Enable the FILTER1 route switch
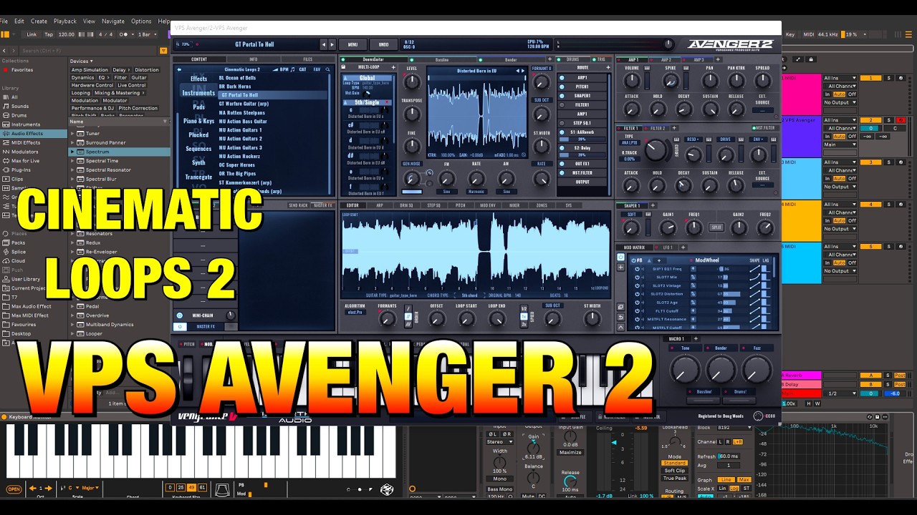 [562, 104]
